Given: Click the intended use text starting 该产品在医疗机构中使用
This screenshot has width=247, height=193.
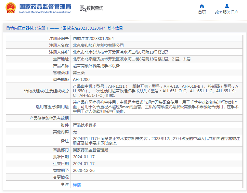Looking at the screenshot, I should [156, 107].
